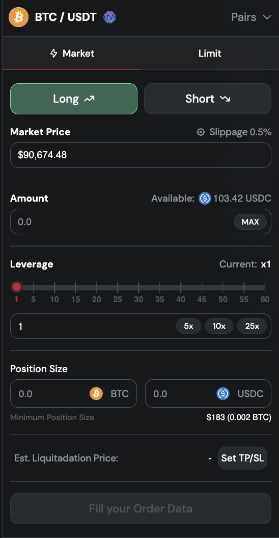Open slippage settings gear icon
Viewport: 279px width, 538px height.
pos(201,132)
